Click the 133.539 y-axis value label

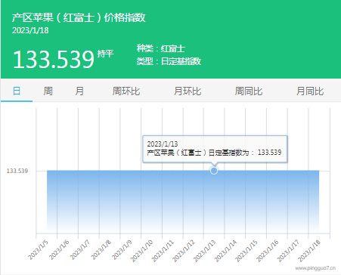coord(17,171)
